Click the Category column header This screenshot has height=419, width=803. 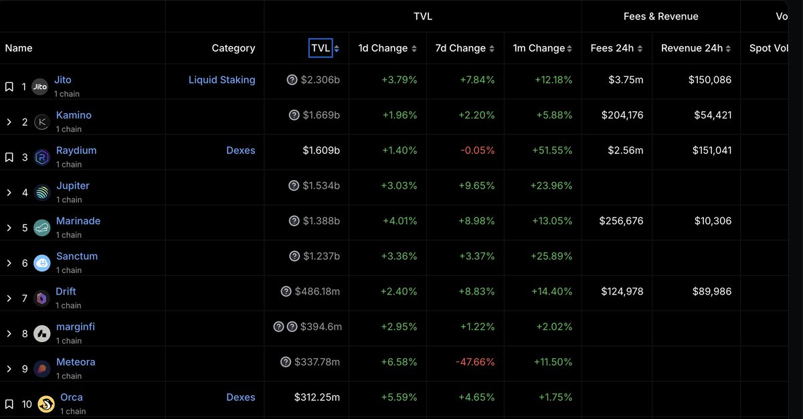click(x=234, y=48)
